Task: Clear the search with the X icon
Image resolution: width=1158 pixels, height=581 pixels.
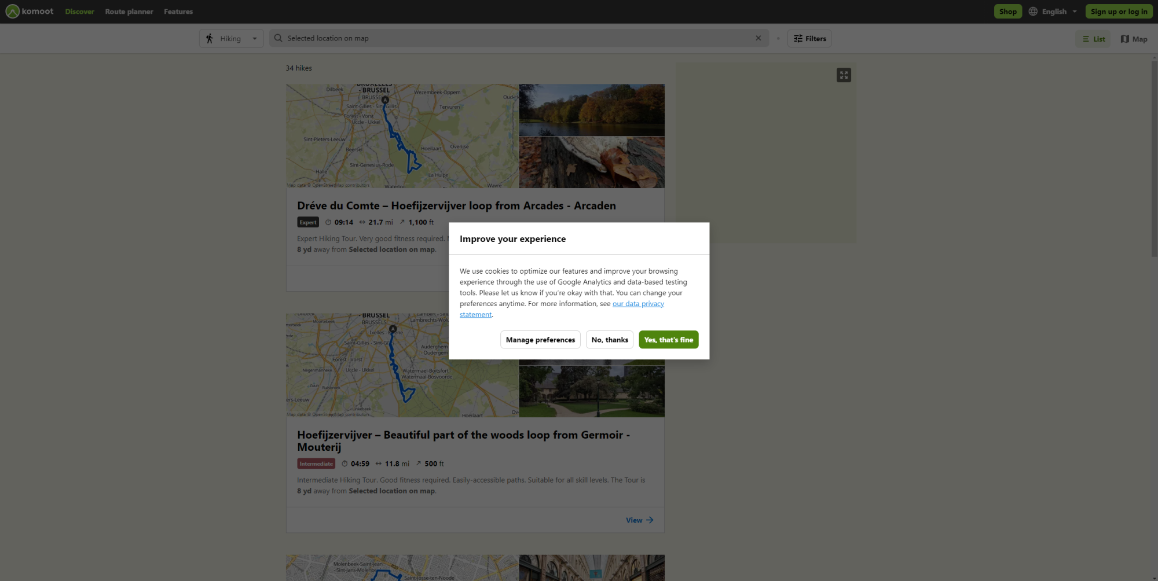Action: (758, 38)
